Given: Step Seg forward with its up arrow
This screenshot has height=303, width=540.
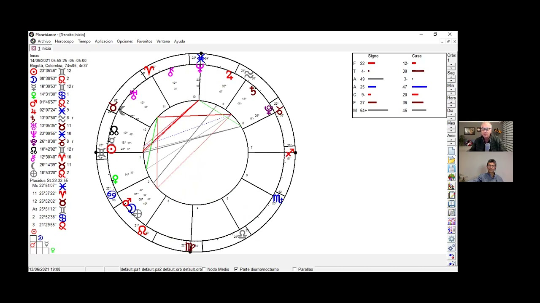Looking at the screenshot, I should (451, 77).
